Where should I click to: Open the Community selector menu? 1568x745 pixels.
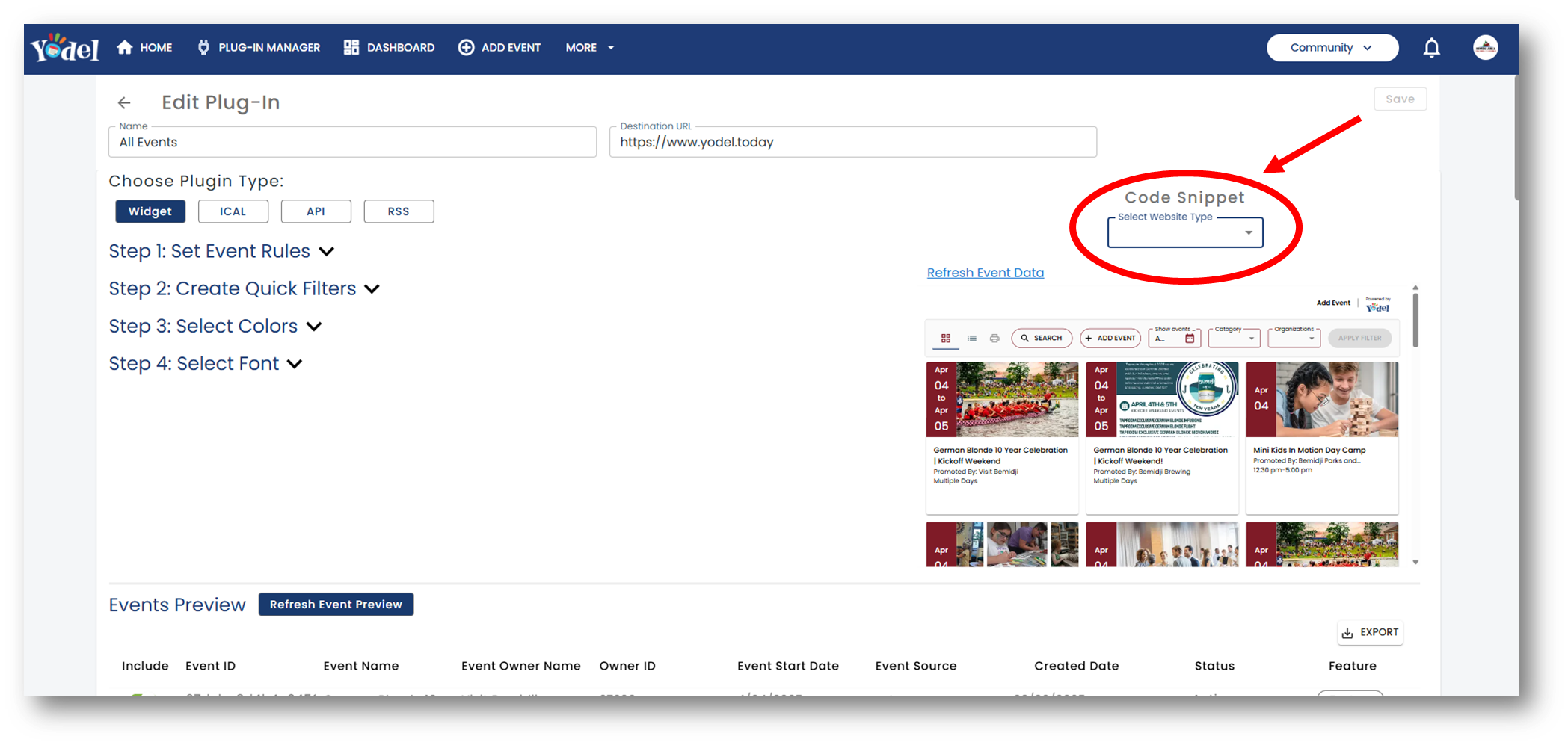(x=1332, y=47)
